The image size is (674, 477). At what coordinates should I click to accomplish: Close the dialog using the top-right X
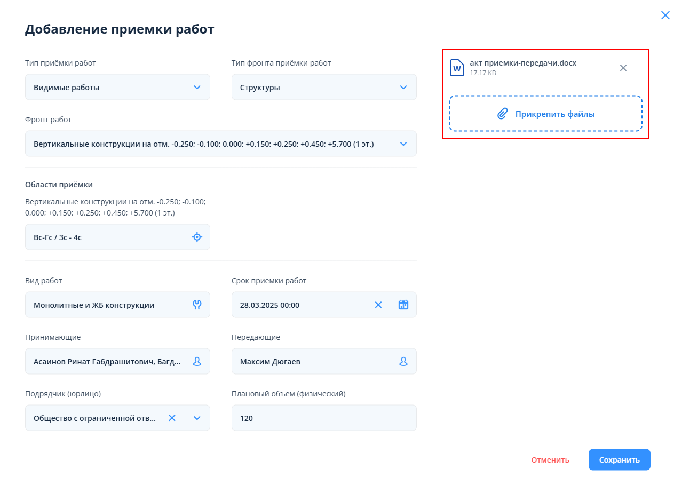665,15
